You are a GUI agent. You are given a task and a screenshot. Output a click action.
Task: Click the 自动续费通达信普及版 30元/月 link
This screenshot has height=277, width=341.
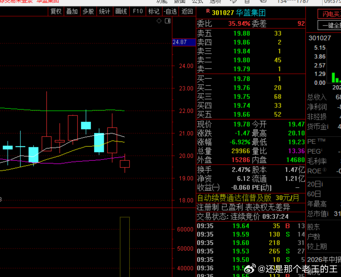point(248,198)
